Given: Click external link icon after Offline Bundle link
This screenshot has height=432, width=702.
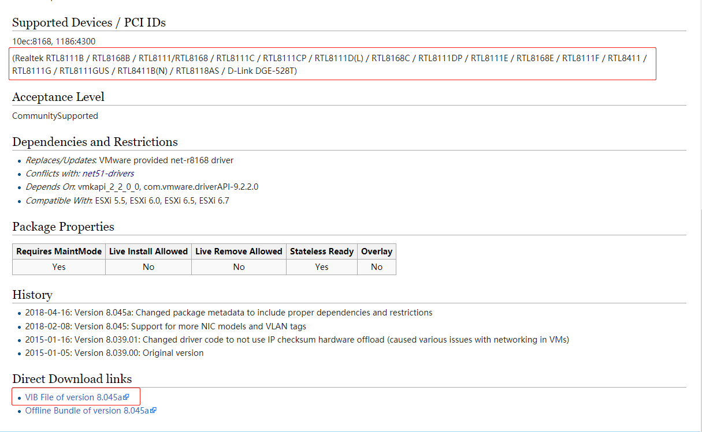Looking at the screenshot, I should 153,411.
